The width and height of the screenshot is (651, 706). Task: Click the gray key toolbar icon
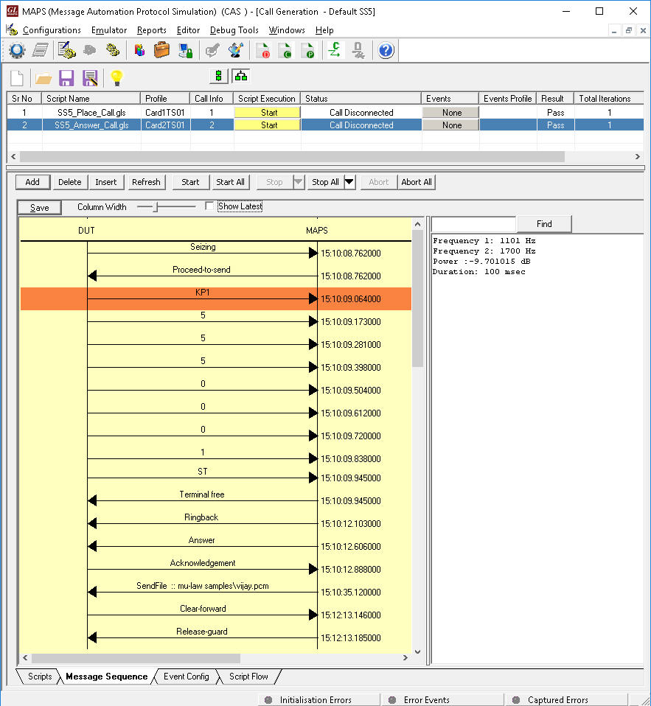[212, 50]
